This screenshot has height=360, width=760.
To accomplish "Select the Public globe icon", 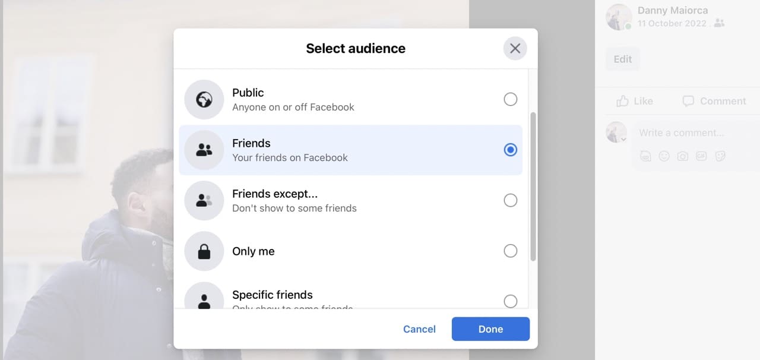I will tap(204, 99).
